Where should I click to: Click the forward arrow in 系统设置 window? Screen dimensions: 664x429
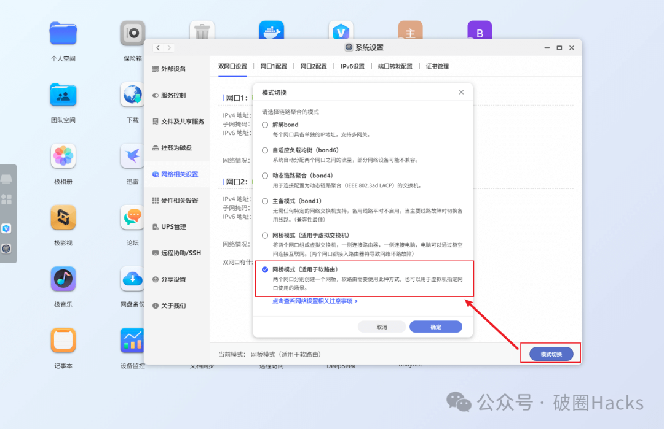click(170, 48)
